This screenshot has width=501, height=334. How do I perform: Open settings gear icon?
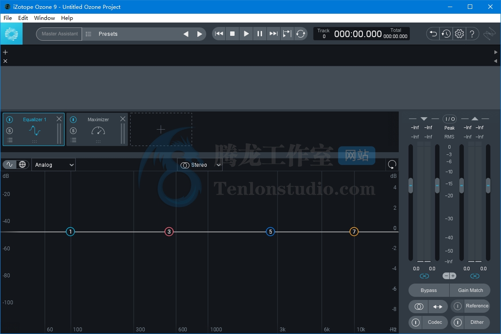pos(459,34)
